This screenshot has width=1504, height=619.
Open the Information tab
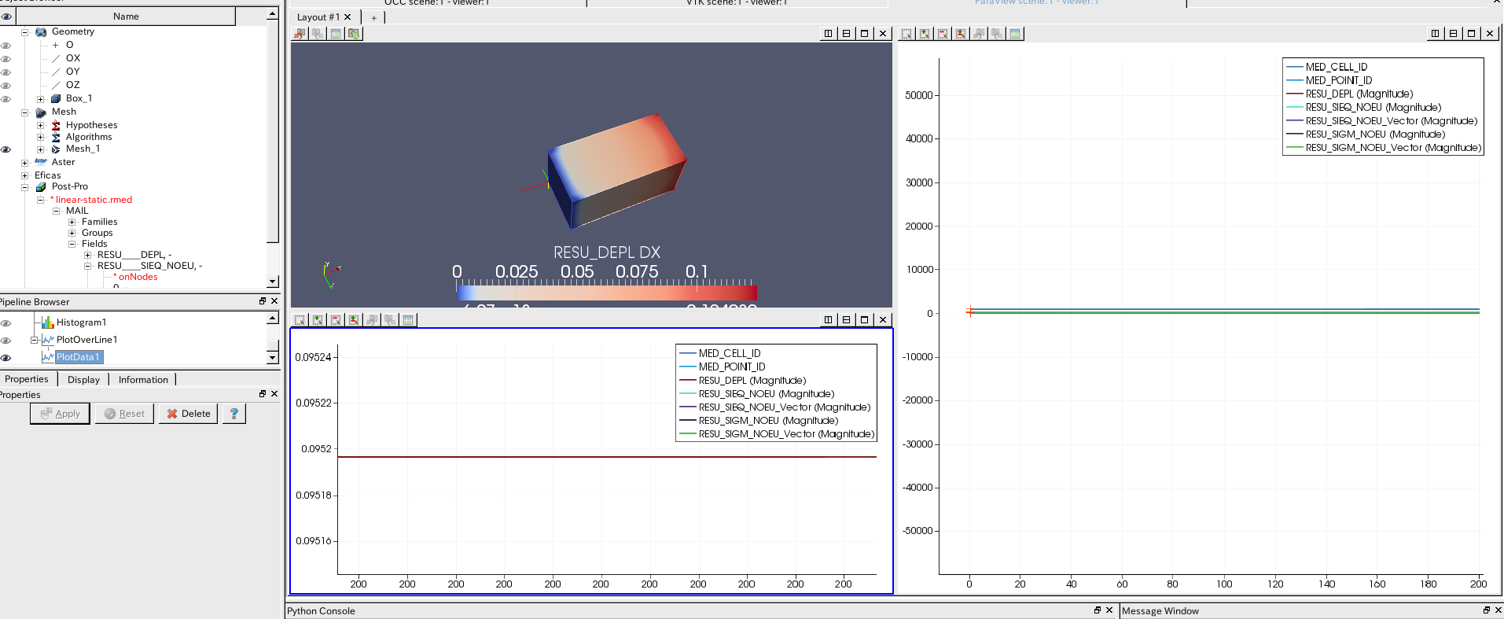click(143, 379)
